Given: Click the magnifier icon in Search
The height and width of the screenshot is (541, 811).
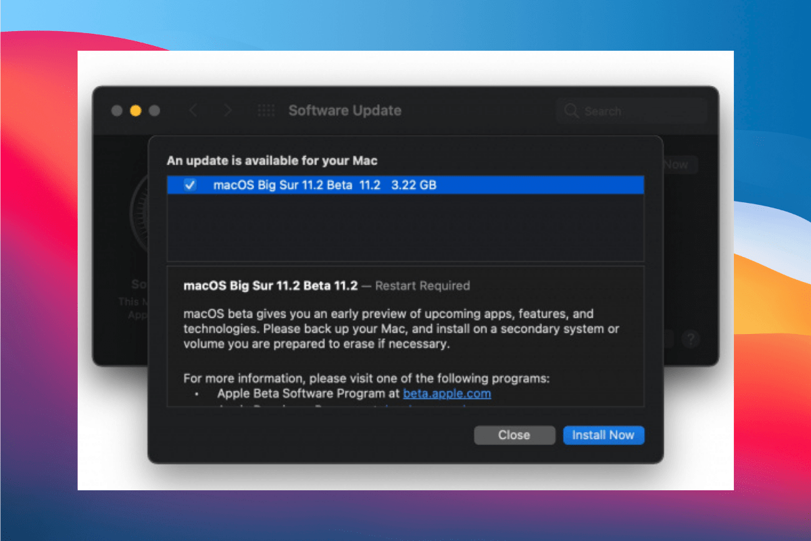Looking at the screenshot, I should 571,111.
